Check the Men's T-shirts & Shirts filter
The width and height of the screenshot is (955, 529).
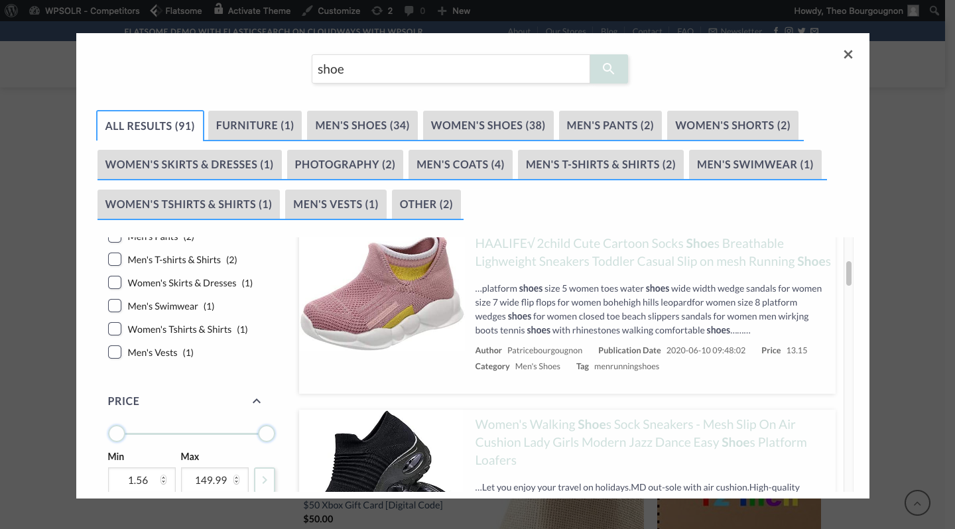coord(115,260)
